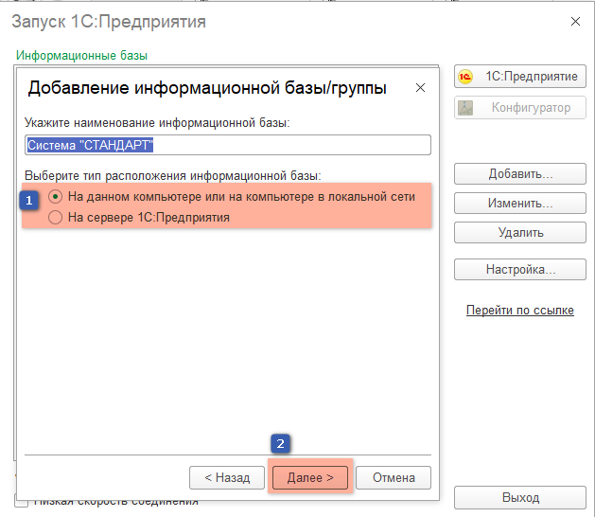The image size is (595, 517).
Task: Open the 'Конфигуратор' button
Action: [x=520, y=108]
